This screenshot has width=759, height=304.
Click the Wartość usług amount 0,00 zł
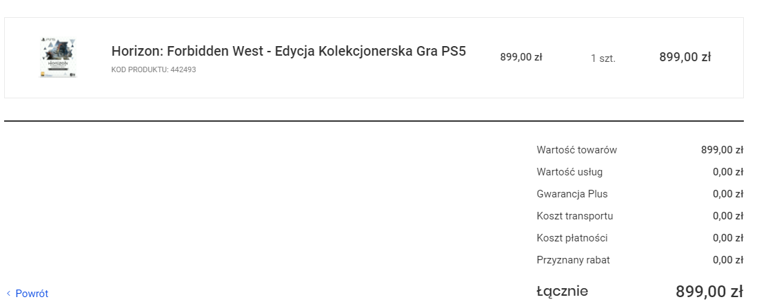point(727,172)
